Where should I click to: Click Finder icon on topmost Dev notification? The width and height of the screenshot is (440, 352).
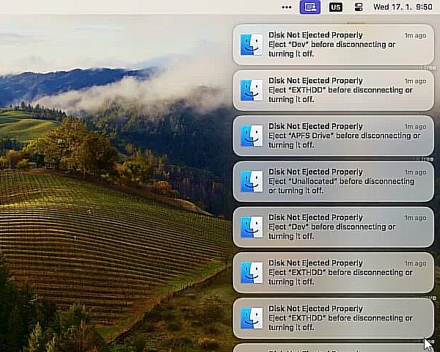point(252,45)
